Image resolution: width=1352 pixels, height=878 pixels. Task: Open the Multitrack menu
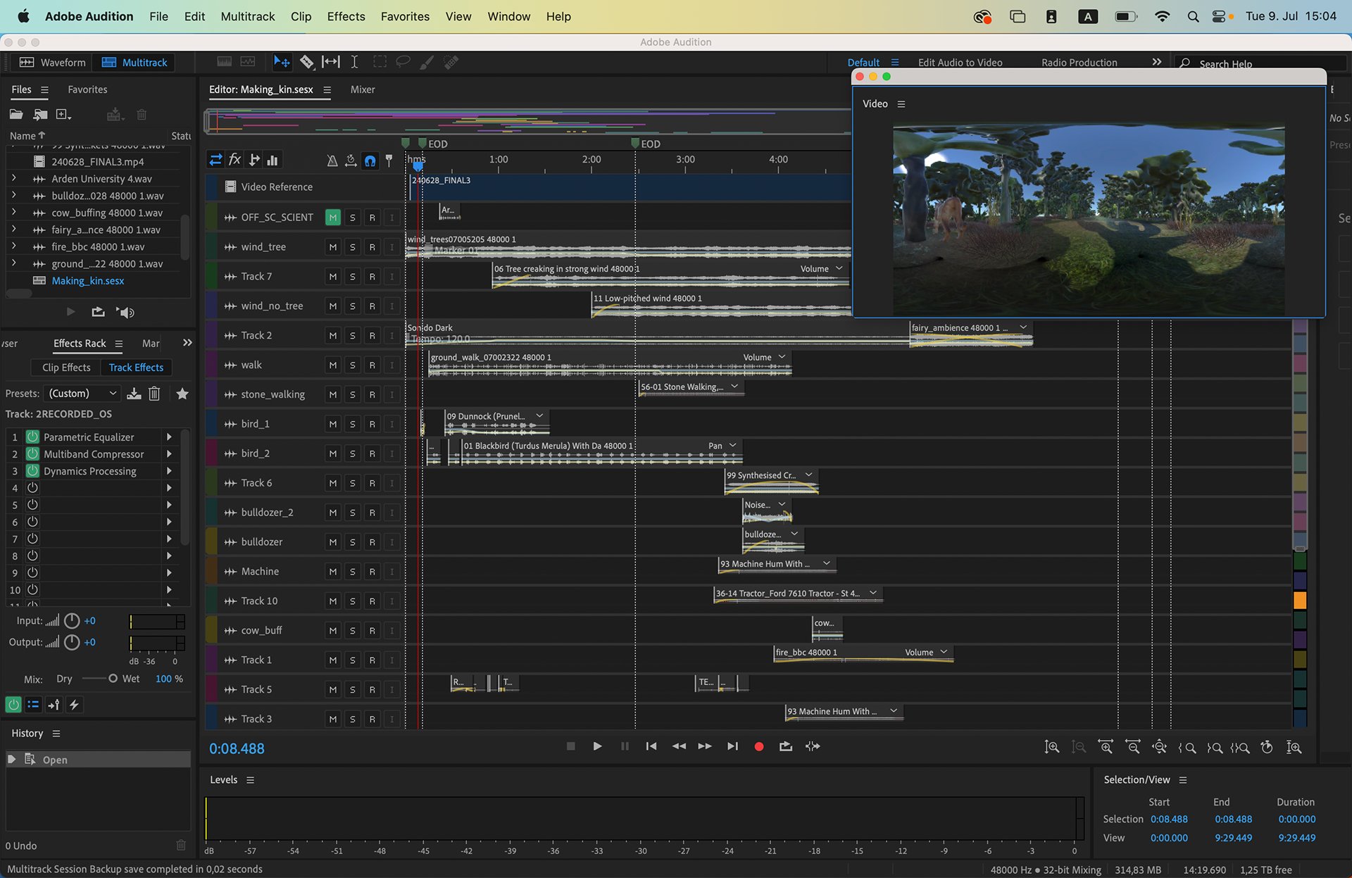(x=247, y=16)
